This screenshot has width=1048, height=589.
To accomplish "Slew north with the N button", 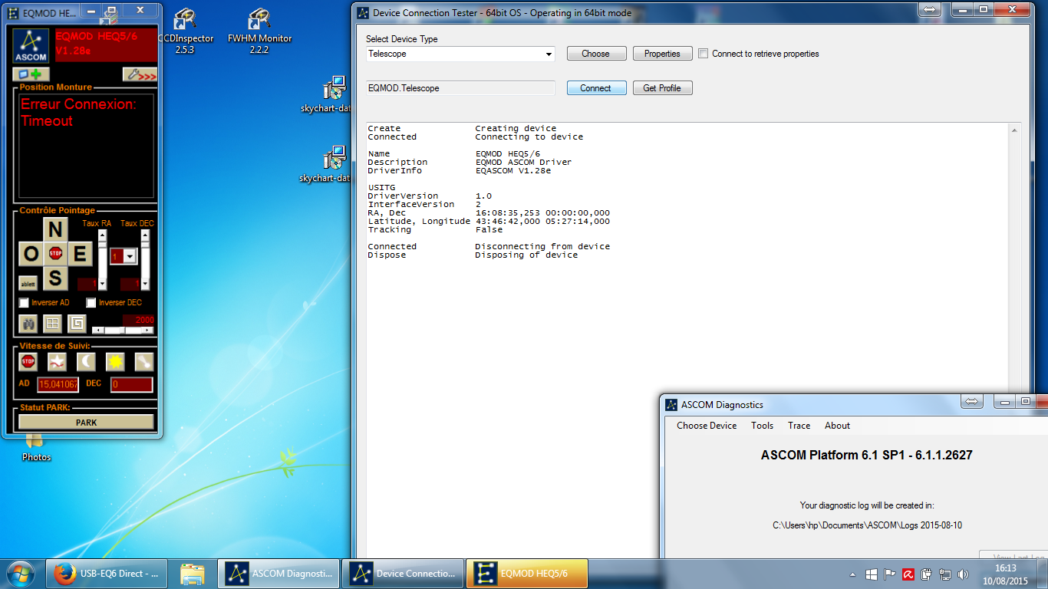I will (55, 229).
